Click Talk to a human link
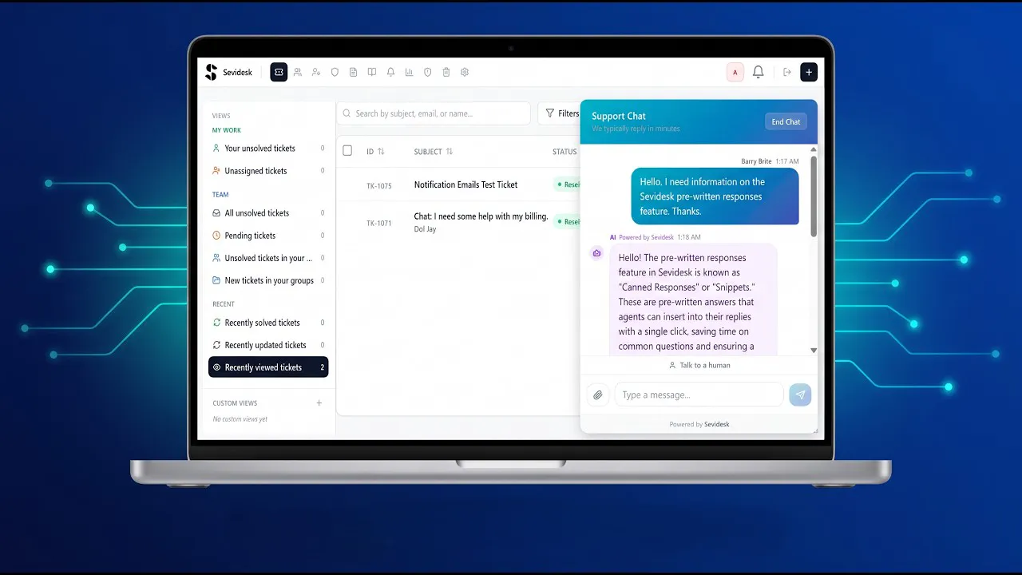This screenshot has width=1022, height=575. click(699, 365)
